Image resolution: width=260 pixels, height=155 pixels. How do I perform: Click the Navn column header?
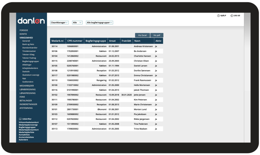137,41
